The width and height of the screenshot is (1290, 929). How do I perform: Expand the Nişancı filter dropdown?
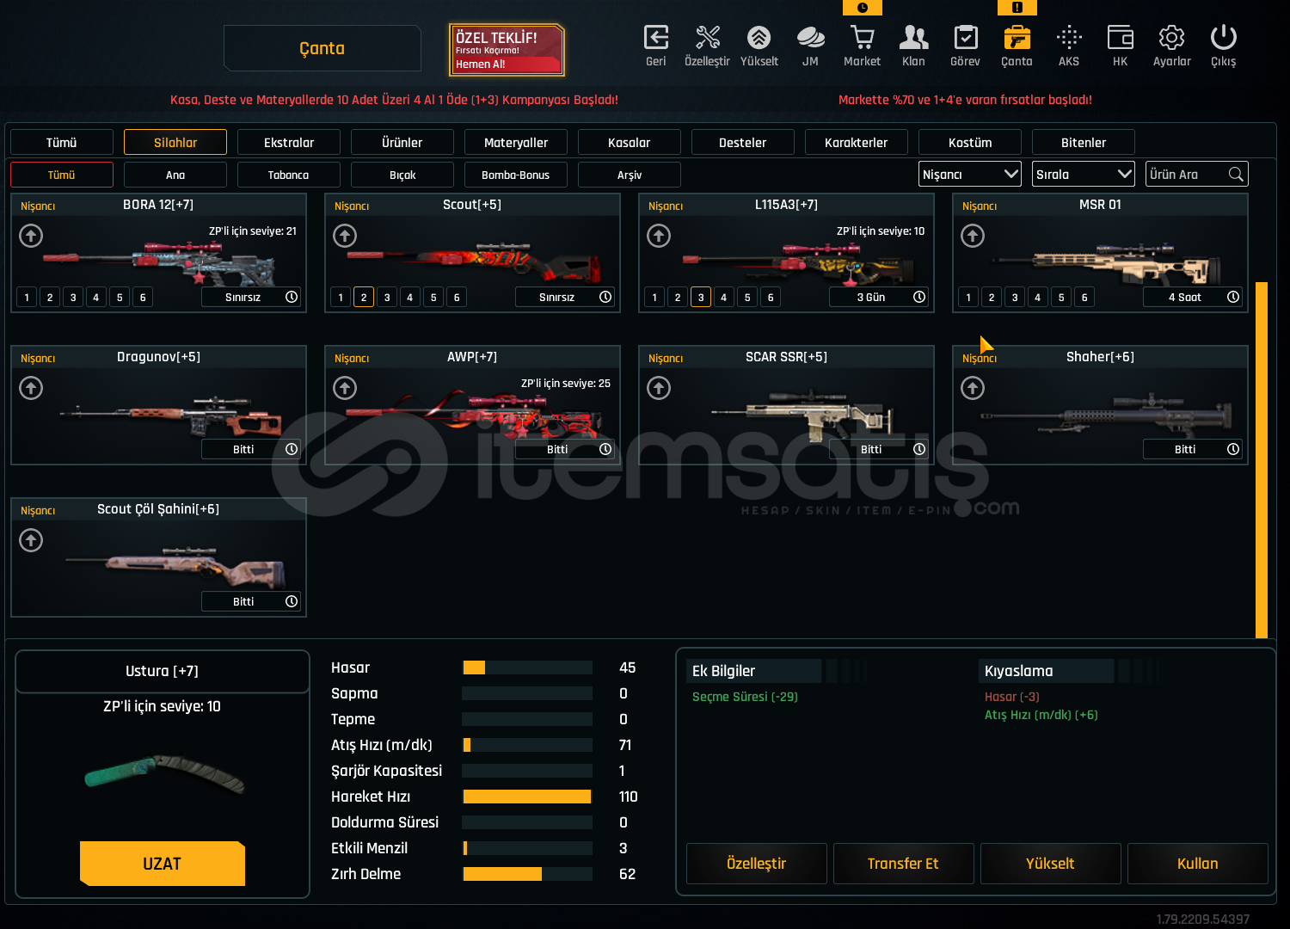(x=969, y=175)
